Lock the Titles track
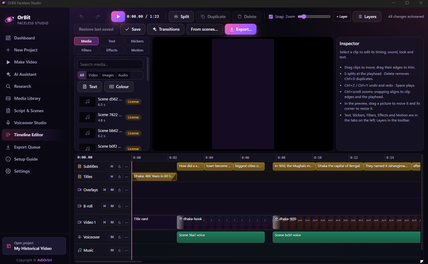 click(x=119, y=177)
